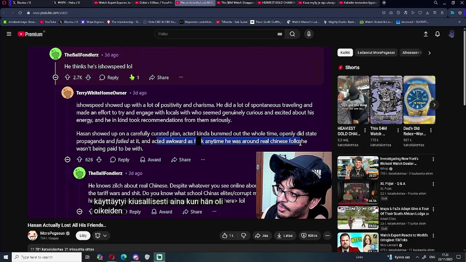Image resolution: width=466 pixels, height=262 pixels.
Task: Open more actions ellipsis under video
Action: click(327, 235)
